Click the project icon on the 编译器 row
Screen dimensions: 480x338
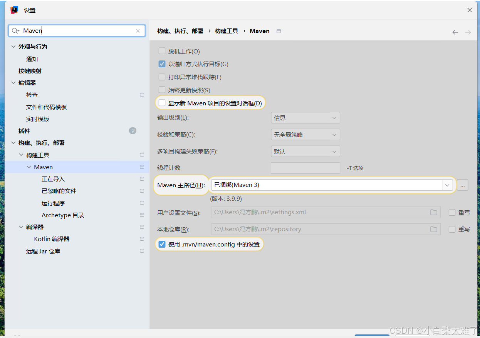142,227
